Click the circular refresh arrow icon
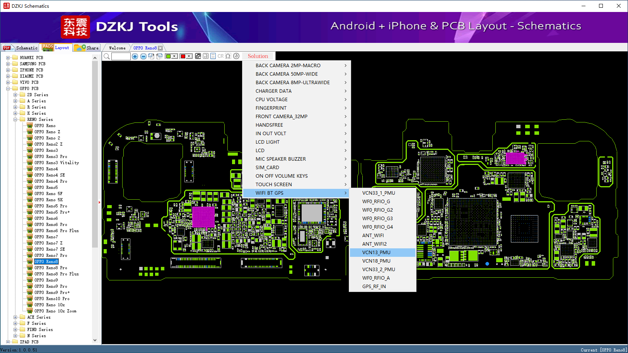 (236, 56)
